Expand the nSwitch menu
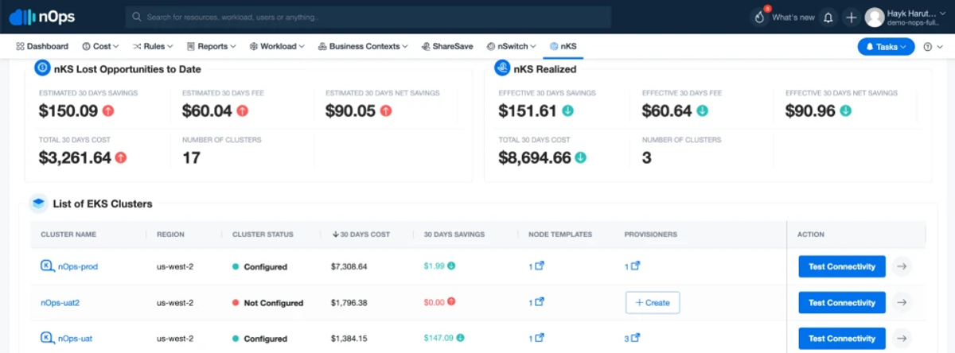This screenshot has width=955, height=353. pos(511,47)
